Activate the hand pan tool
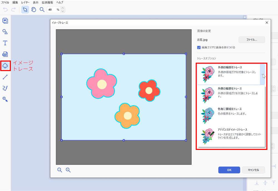This screenshot has height=191, width=278. click(x=34, y=10)
